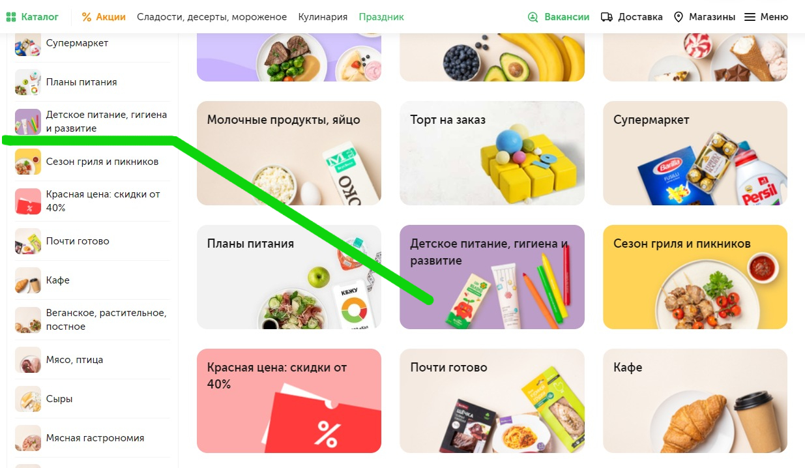Open the hamburger Меню icon
Viewport: 805px width, 468px height.
coord(750,17)
